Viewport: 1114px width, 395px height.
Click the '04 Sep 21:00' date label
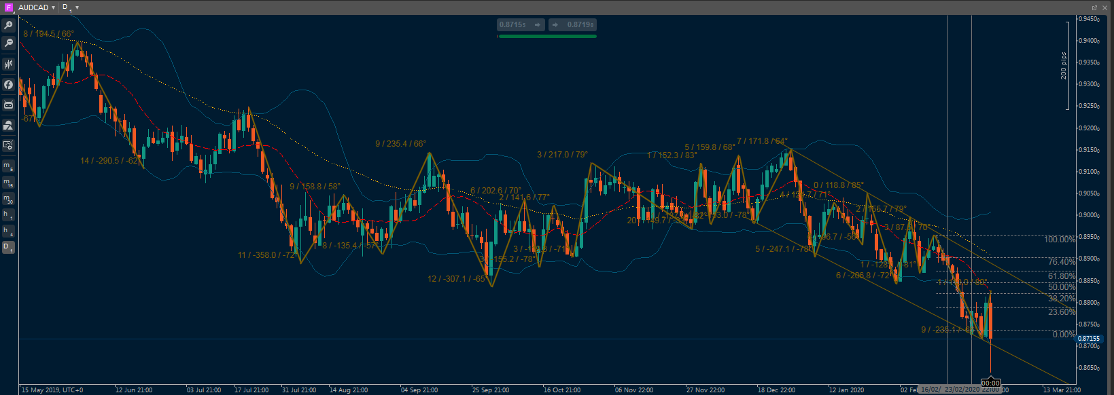pos(419,390)
